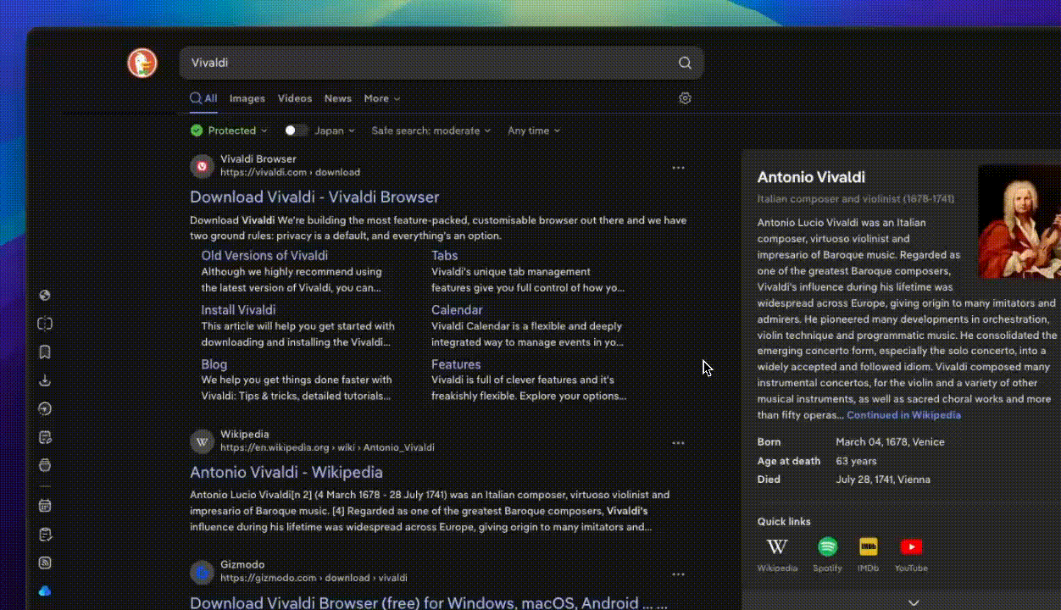The image size is (1061, 610).
Task: Click the jar-shaped panel icon in sidebar
Action: tap(45, 465)
